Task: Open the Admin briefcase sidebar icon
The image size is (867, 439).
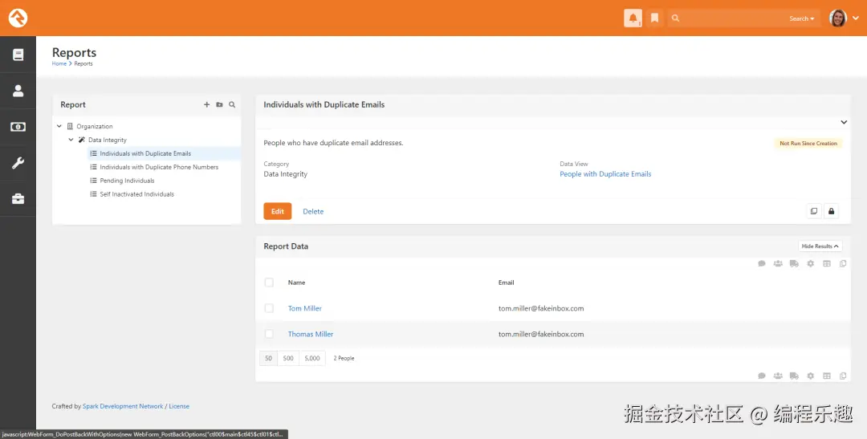Action: 18,199
